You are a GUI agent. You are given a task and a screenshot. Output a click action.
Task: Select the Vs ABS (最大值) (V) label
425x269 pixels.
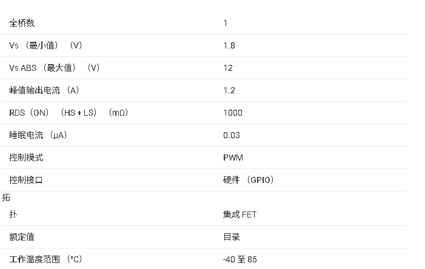55,68
